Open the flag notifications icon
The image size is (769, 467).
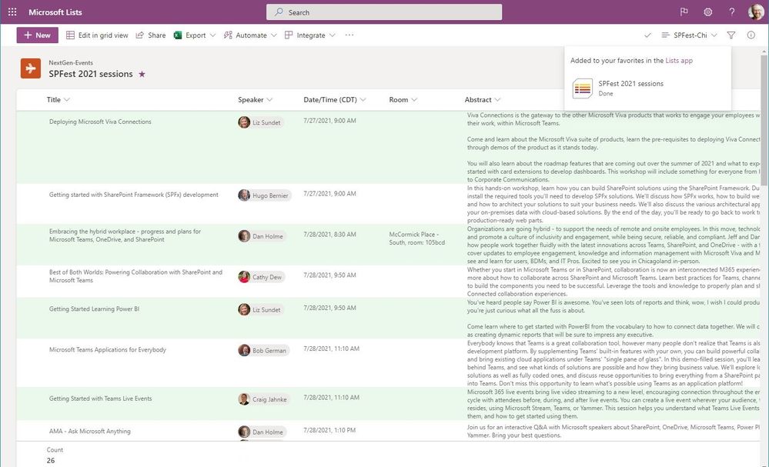point(684,12)
